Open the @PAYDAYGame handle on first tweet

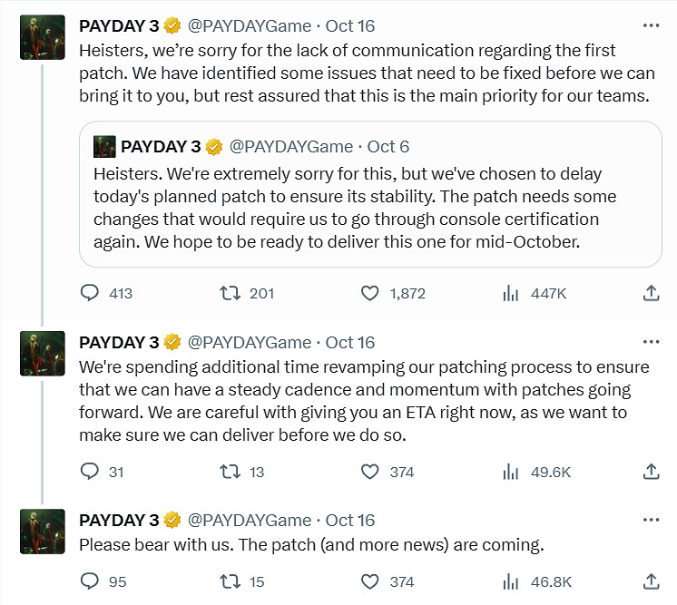(249, 25)
